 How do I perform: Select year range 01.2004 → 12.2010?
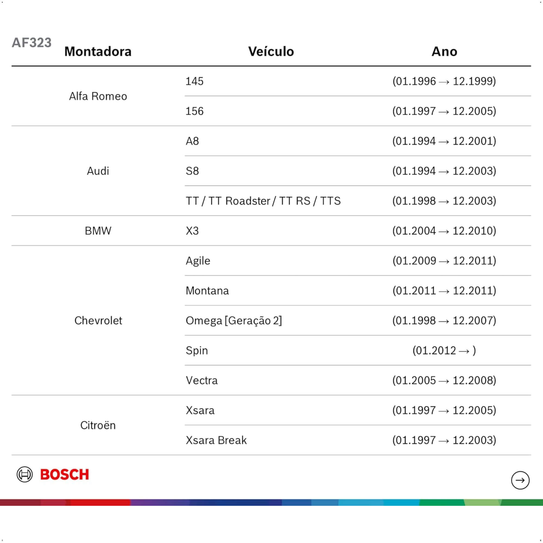[444, 231]
